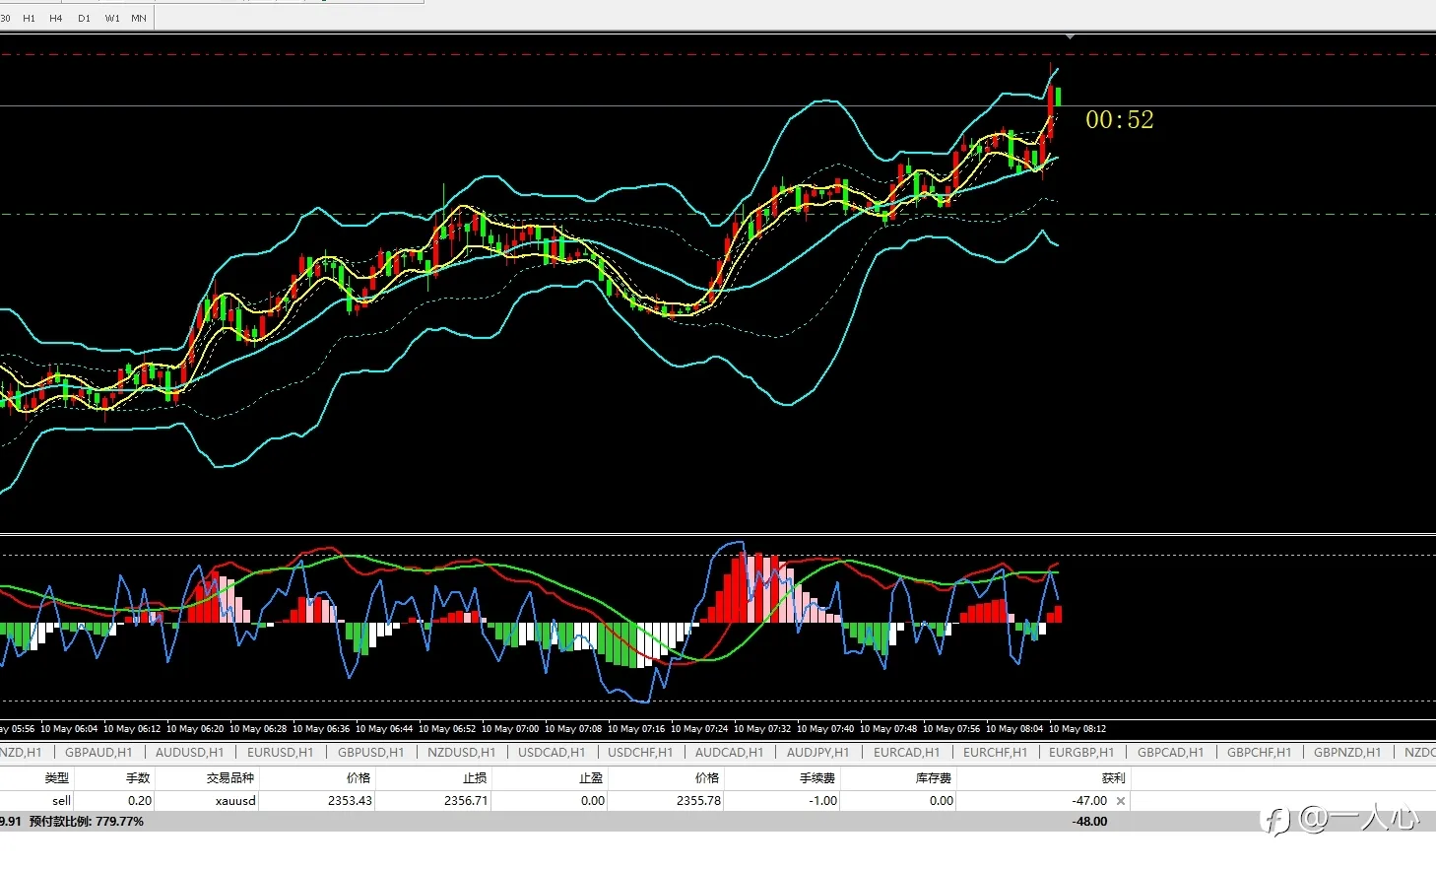The height and width of the screenshot is (869, 1436).
Task: Switch to the USDCHF,H1 chart tab
Action: (640, 752)
